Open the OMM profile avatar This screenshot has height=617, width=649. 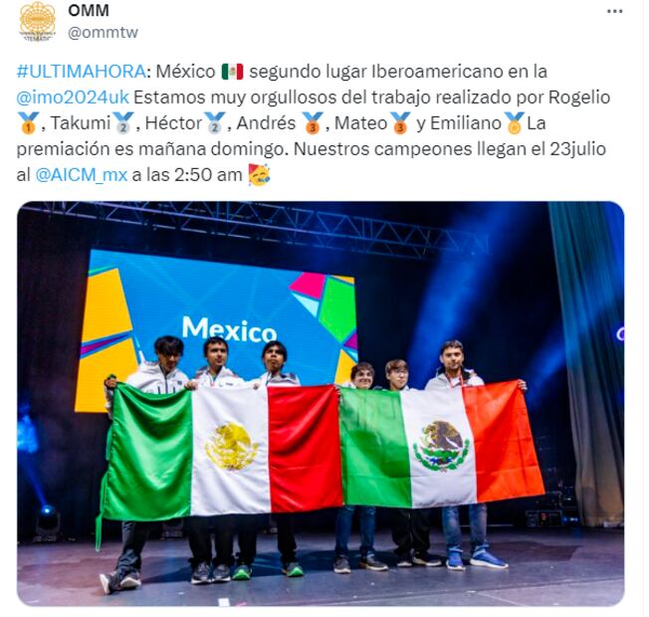37,21
